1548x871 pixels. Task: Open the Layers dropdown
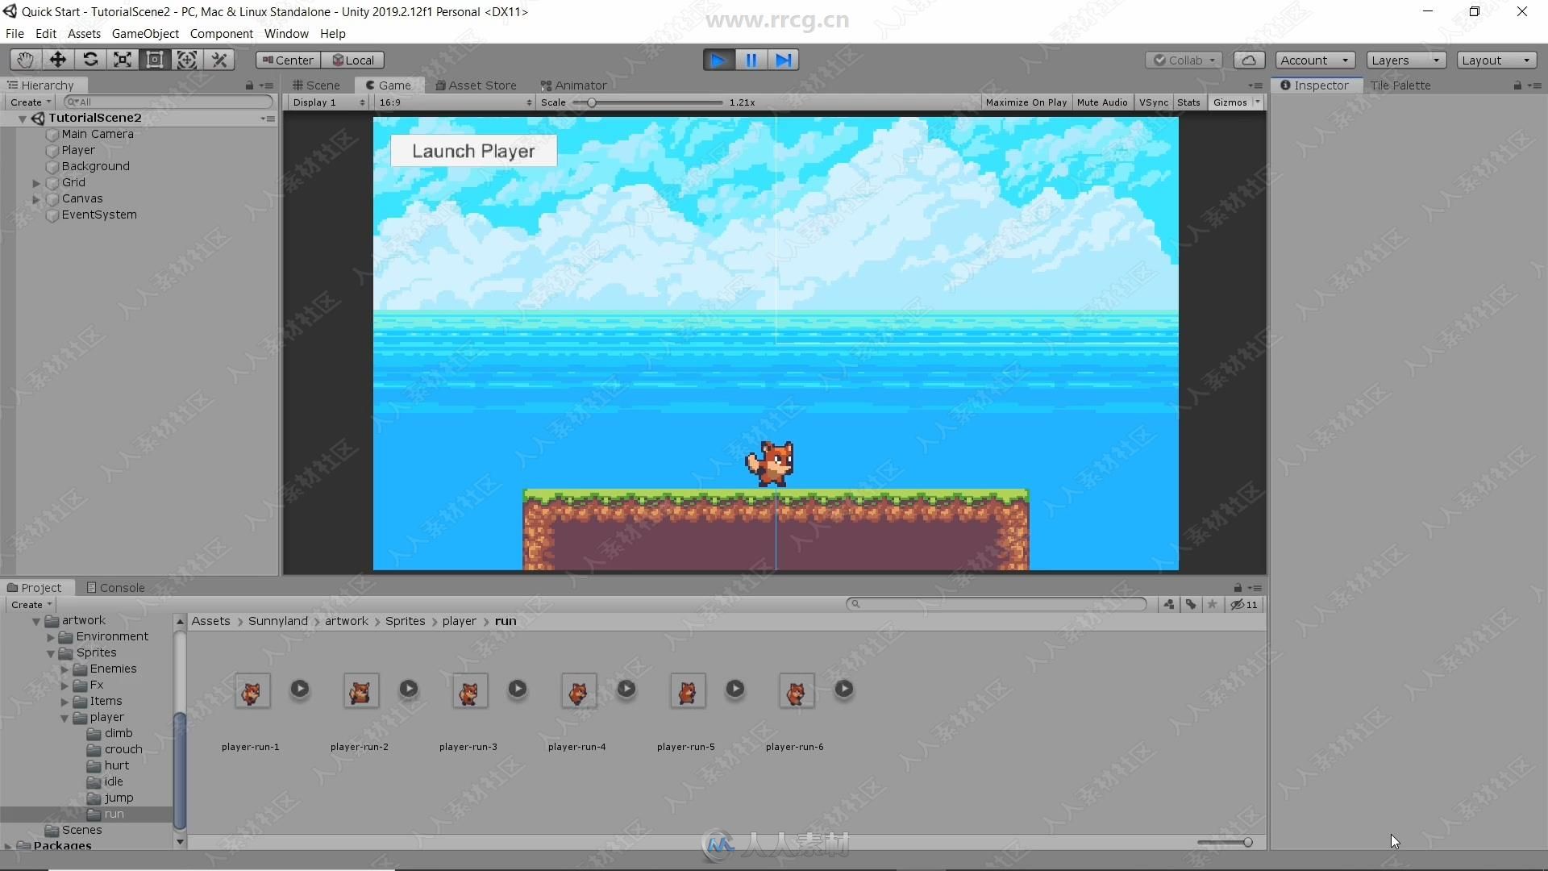pyautogui.click(x=1406, y=60)
